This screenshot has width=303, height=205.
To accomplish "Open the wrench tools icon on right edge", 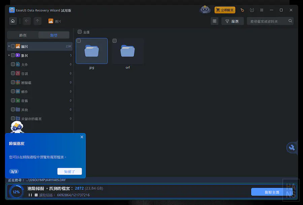I will click(x=292, y=148).
